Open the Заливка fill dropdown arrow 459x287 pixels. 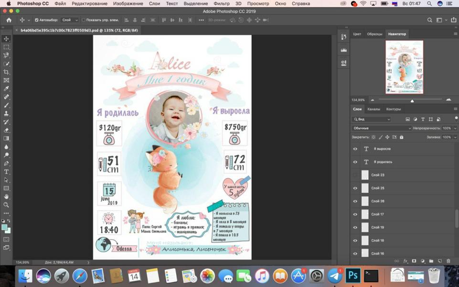point(455,137)
